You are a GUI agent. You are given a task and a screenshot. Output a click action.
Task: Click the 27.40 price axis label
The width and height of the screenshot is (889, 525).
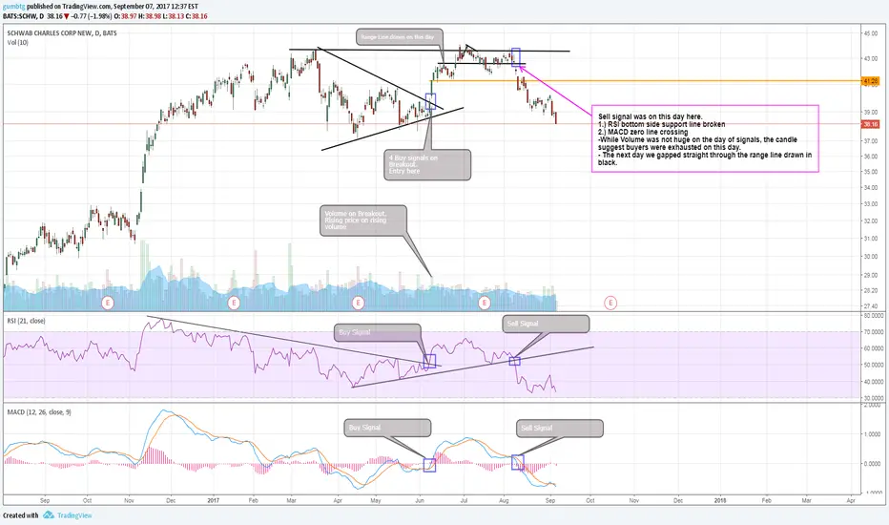(x=870, y=306)
